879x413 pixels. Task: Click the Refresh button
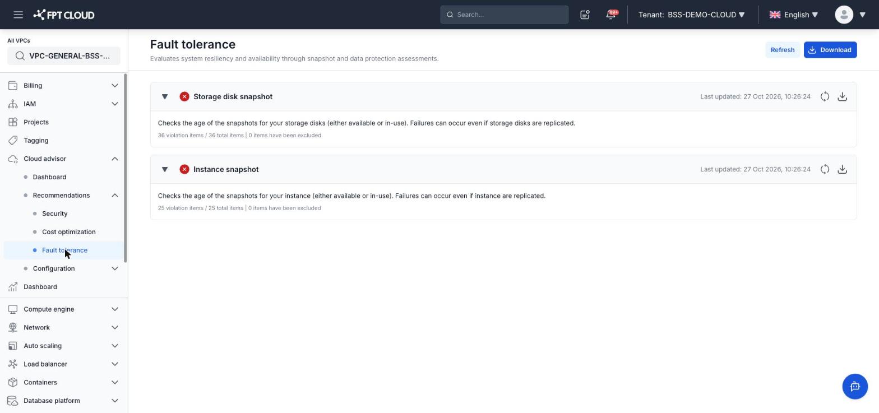point(783,50)
